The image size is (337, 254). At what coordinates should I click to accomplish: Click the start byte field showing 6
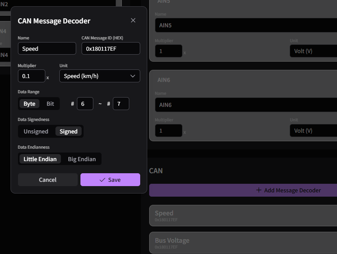coord(85,104)
